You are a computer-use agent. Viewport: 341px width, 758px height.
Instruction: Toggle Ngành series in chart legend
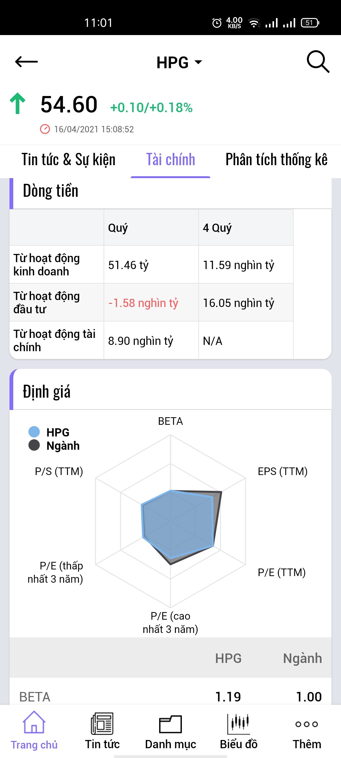[63, 446]
